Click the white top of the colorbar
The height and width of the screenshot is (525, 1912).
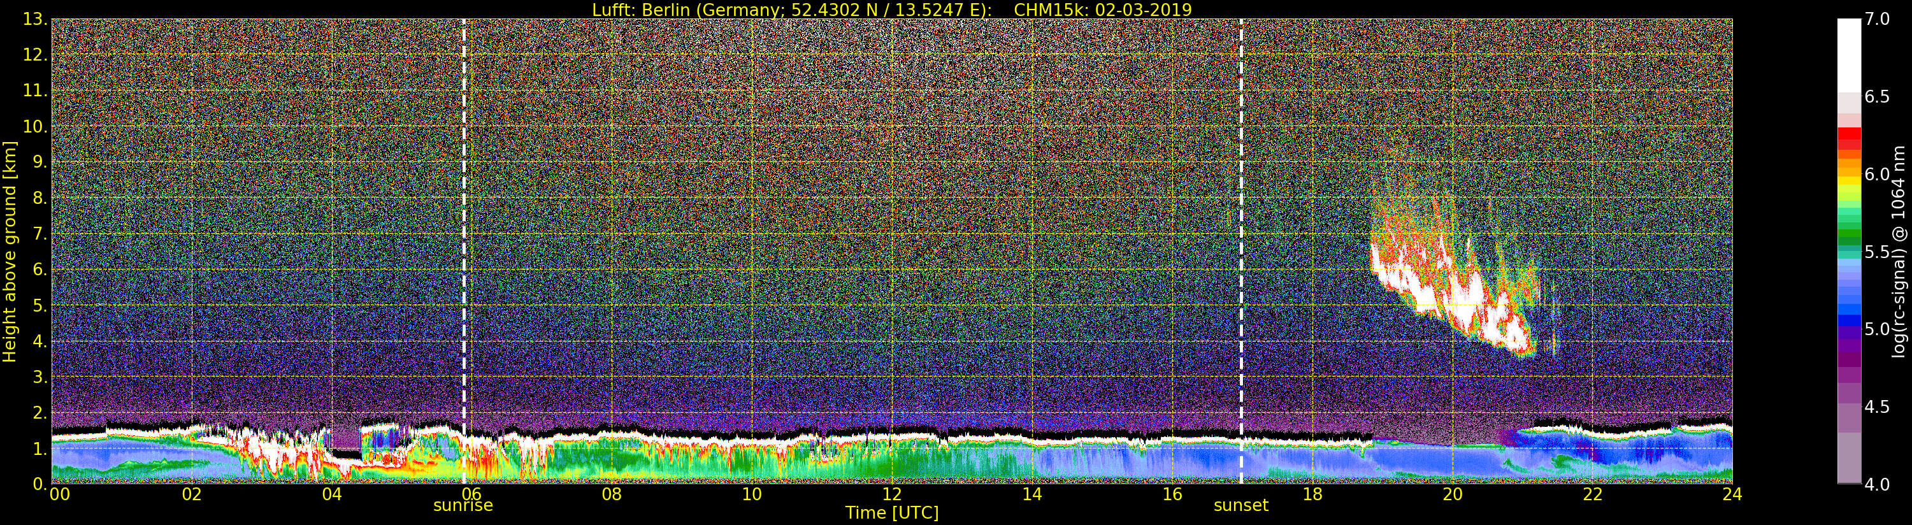[1849, 52]
